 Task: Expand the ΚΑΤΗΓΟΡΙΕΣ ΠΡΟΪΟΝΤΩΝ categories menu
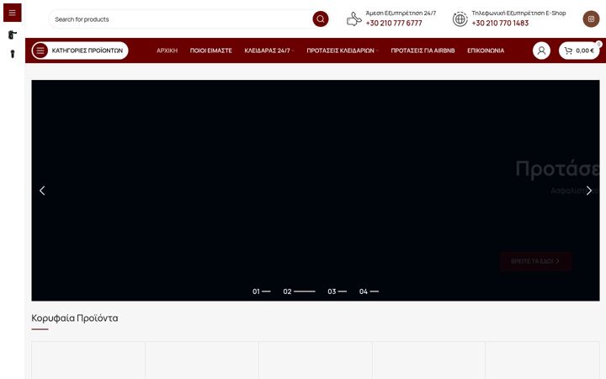click(80, 51)
